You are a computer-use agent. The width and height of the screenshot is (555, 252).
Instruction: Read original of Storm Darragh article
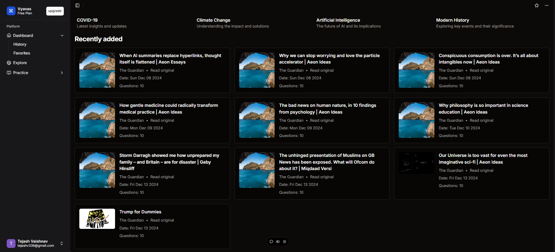(x=162, y=177)
